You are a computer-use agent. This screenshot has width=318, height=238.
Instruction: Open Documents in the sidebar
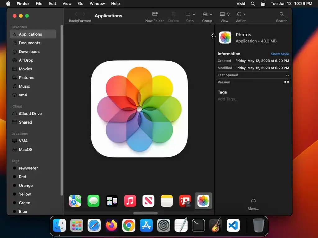coord(33,43)
